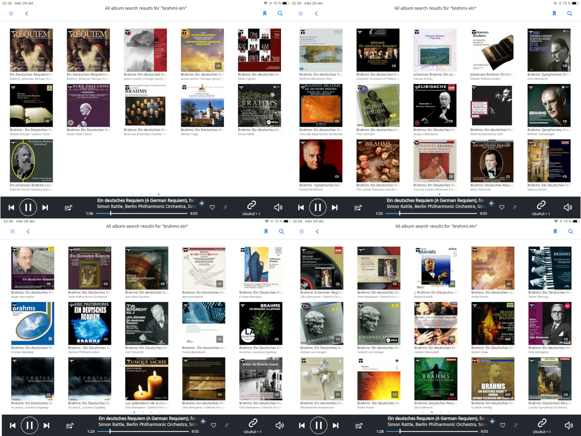Toggle heart favorite in player showing 1:23
This screenshot has height=436, width=581.
(213, 425)
